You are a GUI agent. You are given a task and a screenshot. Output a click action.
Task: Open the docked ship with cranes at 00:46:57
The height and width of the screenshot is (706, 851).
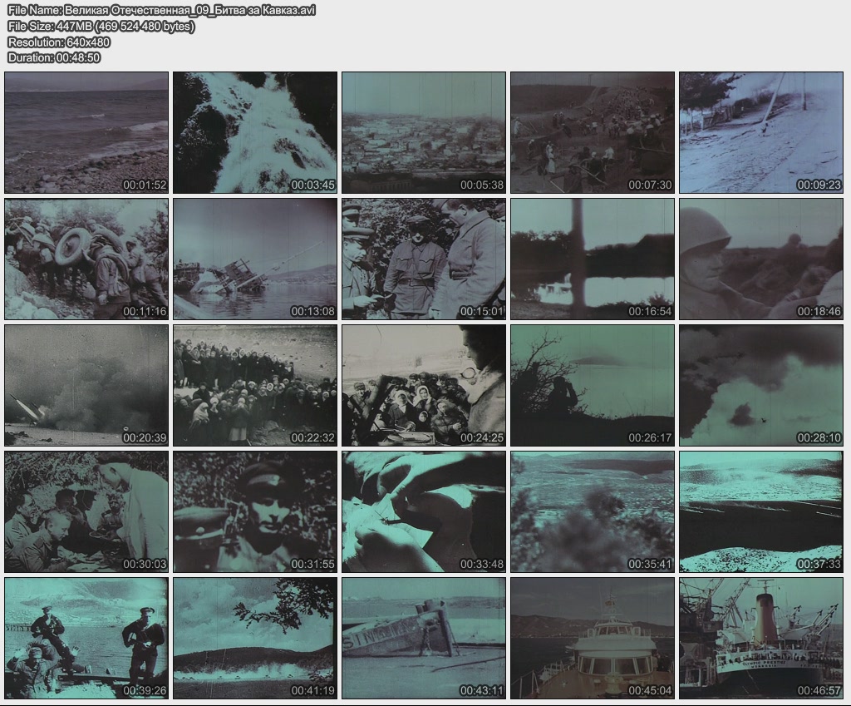760,638
